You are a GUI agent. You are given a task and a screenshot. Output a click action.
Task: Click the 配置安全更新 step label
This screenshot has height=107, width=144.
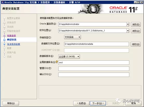coord(14,18)
